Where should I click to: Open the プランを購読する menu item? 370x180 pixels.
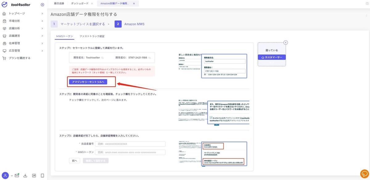coord(20,58)
